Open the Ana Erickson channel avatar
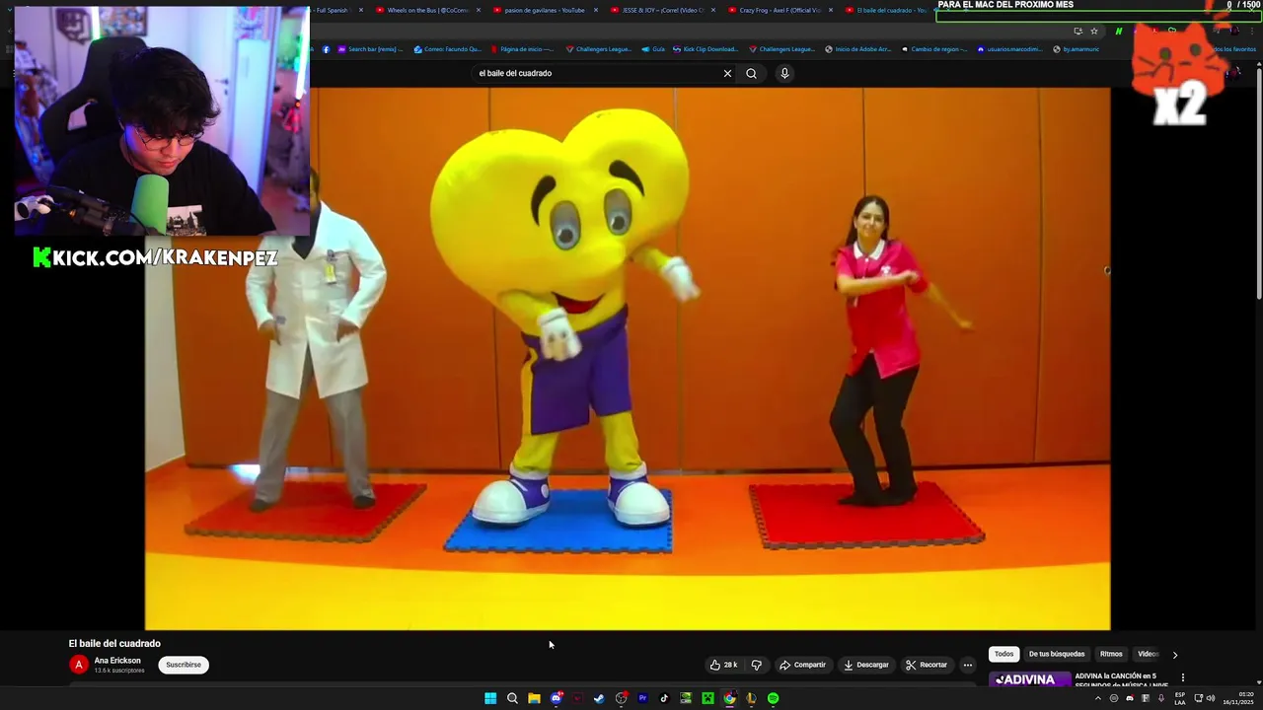This screenshot has height=710, width=1263. point(79,665)
